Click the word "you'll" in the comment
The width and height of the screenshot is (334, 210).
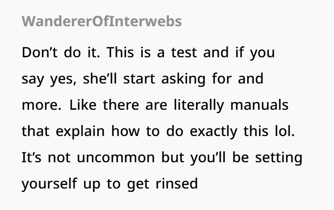(x=208, y=158)
